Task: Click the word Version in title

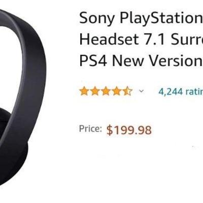Action: click(x=176, y=60)
